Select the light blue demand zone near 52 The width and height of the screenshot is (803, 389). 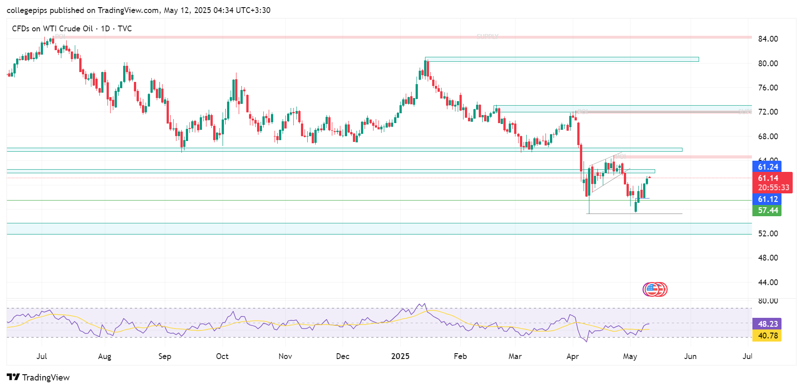click(379, 228)
